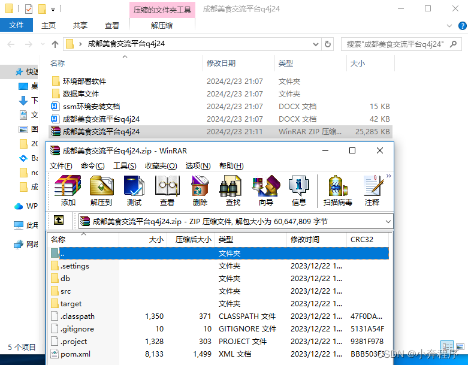Click the Find (查找) binoculars icon
This screenshot has width=468, height=365.
pos(233,191)
